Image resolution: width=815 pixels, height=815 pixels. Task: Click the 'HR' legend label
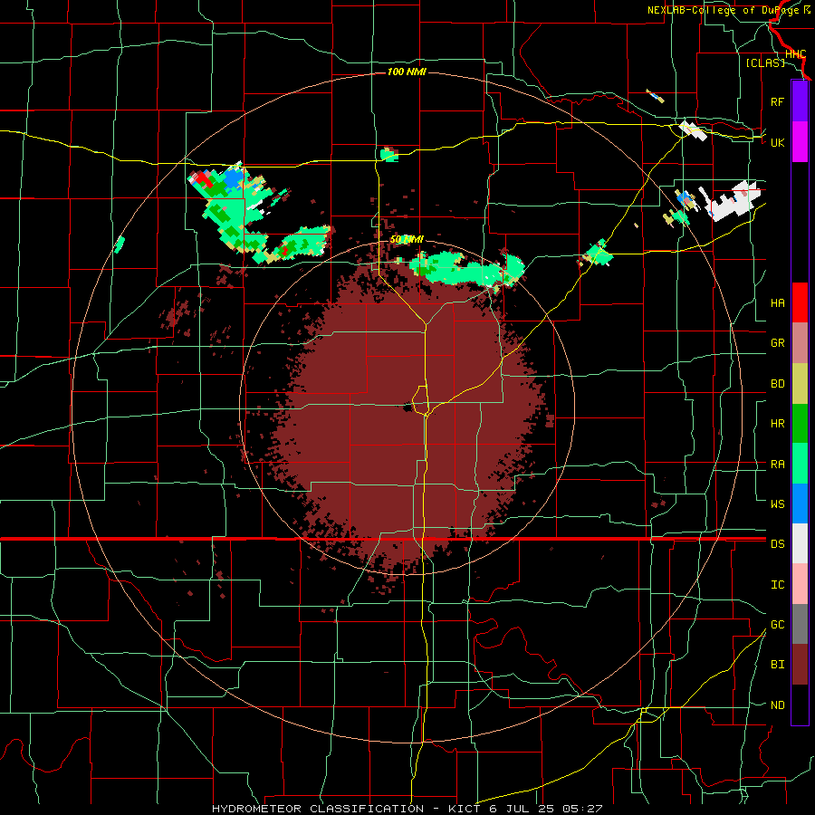(x=777, y=424)
